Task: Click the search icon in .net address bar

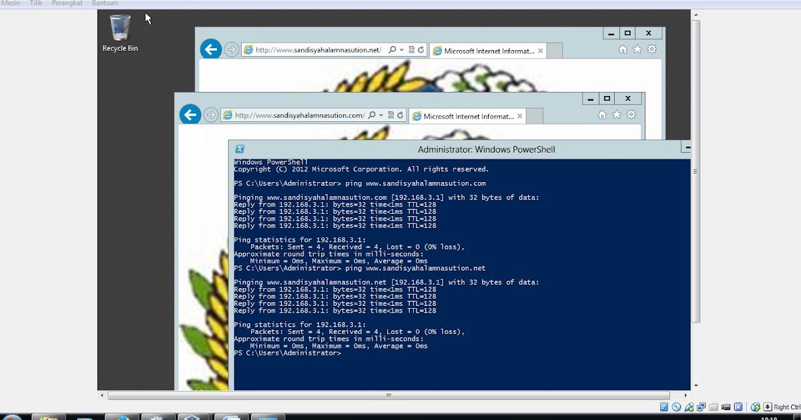Action: (392, 50)
